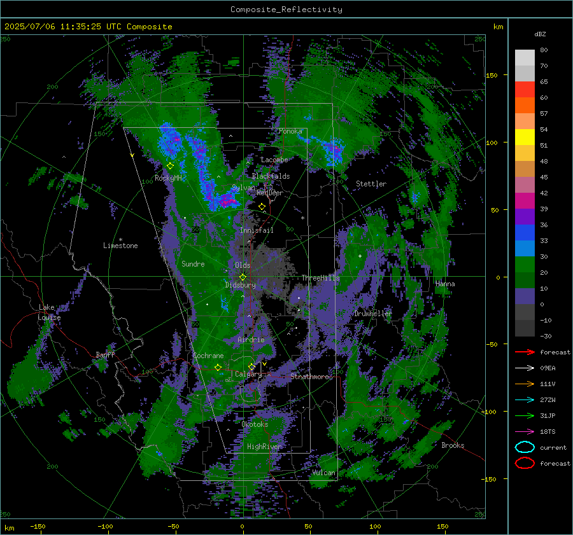Click the dBZ legend heading
This screenshot has width=573, height=535.
540,34
